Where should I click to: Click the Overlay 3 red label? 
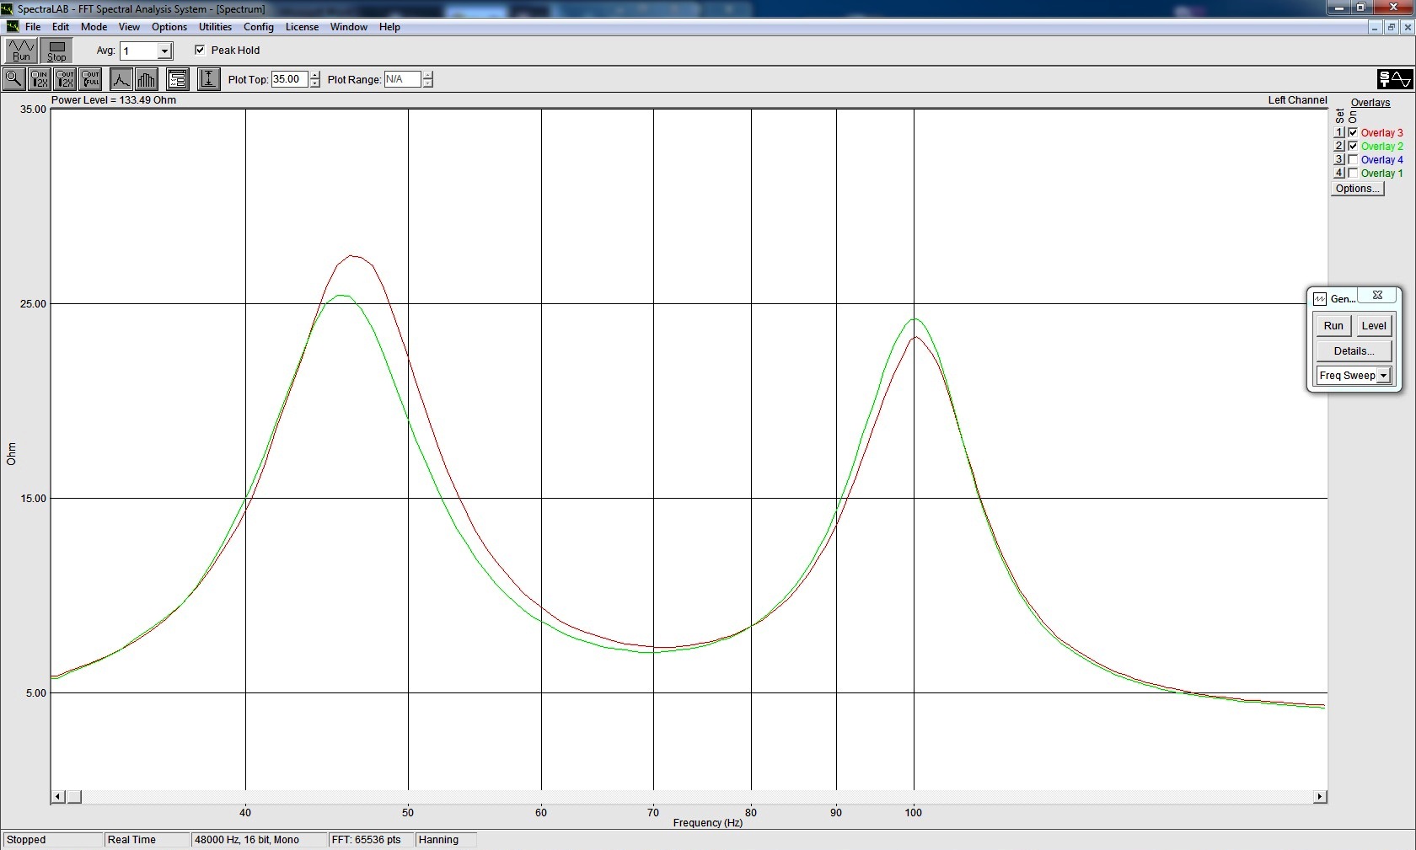(1382, 133)
